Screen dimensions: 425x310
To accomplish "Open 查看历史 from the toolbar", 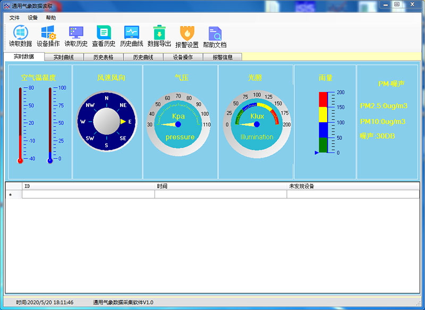I will (x=104, y=33).
